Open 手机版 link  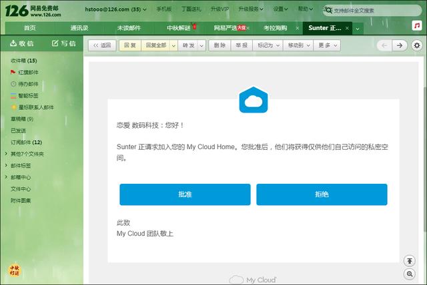coord(164,9)
